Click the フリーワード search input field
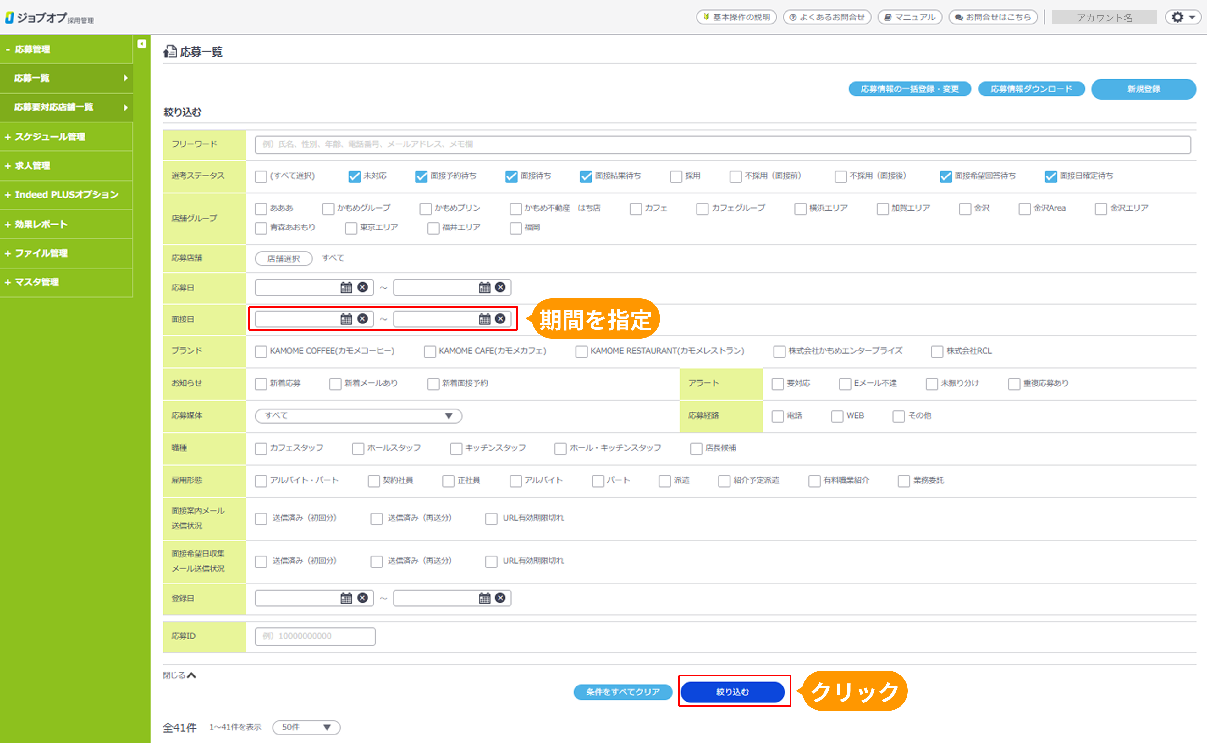 pyautogui.click(x=722, y=144)
